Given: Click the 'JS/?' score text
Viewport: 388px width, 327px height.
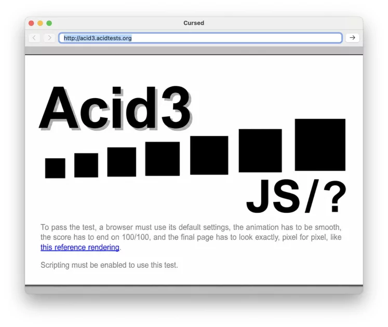Looking at the screenshot, I should tap(296, 196).
